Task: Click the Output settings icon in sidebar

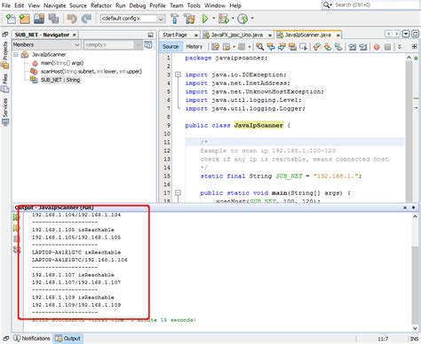Action: (x=17, y=250)
